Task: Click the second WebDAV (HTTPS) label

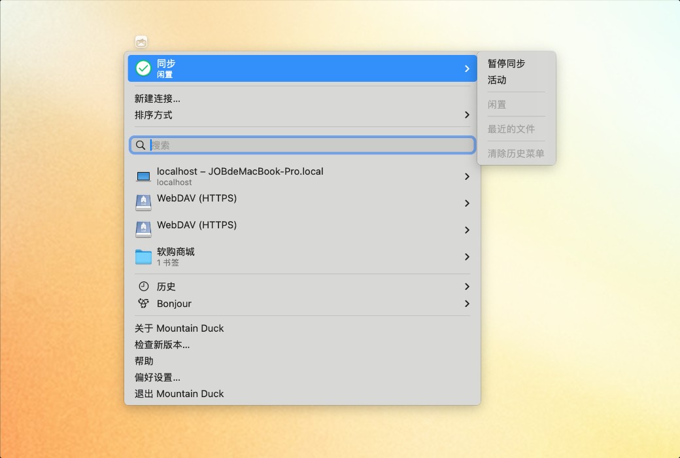Action: (196, 225)
